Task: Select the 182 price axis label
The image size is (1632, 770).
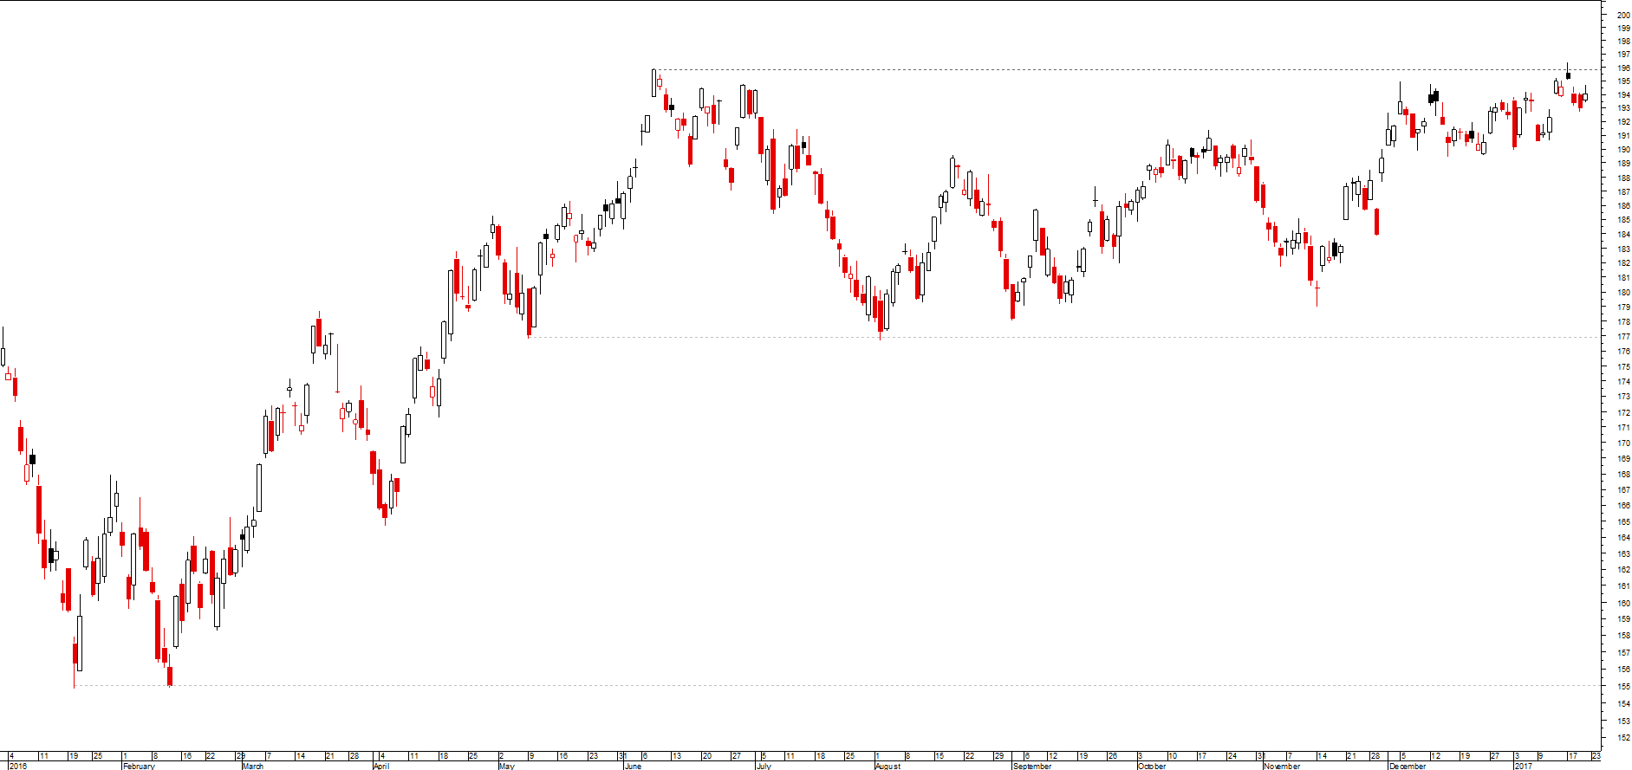Action: point(1622,263)
